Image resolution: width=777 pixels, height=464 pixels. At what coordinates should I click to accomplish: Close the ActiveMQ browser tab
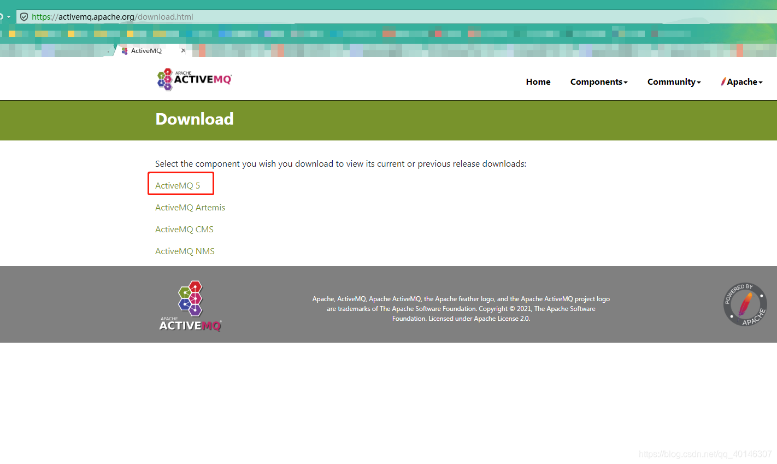pos(183,50)
